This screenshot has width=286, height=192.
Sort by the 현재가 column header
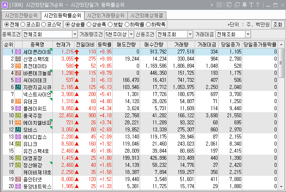tap(63, 44)
